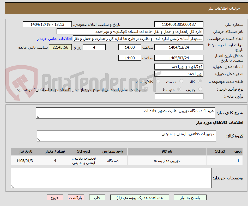Click the چاپ print button
Viewport: 248px width, 206px height.
[97, 197]
